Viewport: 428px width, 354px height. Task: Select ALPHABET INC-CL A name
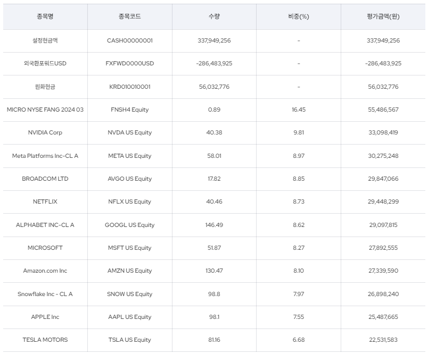[45, 225]
